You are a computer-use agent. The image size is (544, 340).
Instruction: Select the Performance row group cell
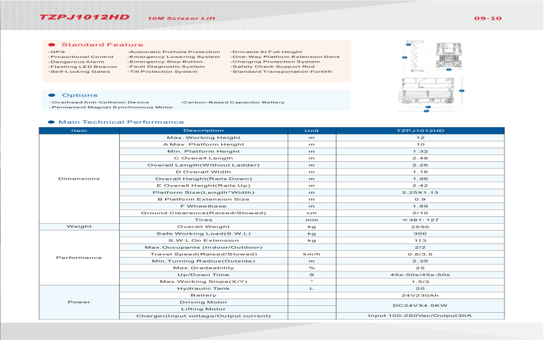pos(80,257)
